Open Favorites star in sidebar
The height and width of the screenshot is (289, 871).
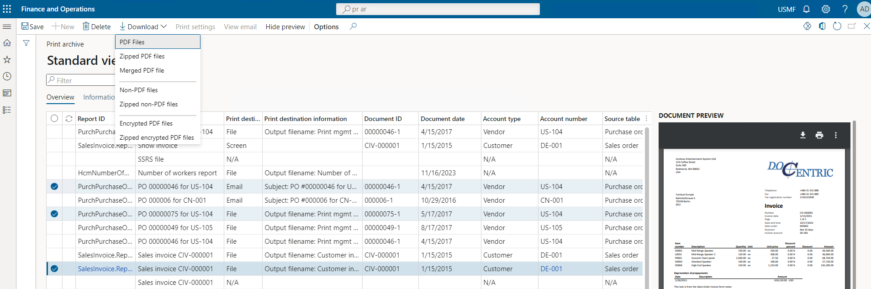(x=7, y=60)
